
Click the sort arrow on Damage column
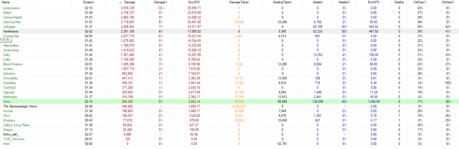click(x=120, y=2)
